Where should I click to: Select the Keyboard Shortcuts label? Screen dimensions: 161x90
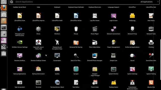[95, 7]
